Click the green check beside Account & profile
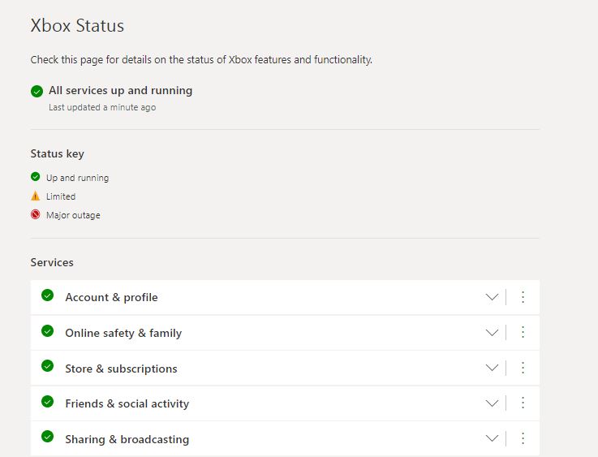The height and width of the screenshot is (457, 598). [47, 295]
